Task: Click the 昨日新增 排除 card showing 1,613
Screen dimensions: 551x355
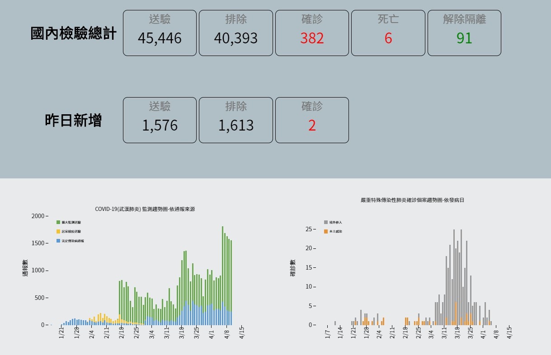Action: pos(235,120)
